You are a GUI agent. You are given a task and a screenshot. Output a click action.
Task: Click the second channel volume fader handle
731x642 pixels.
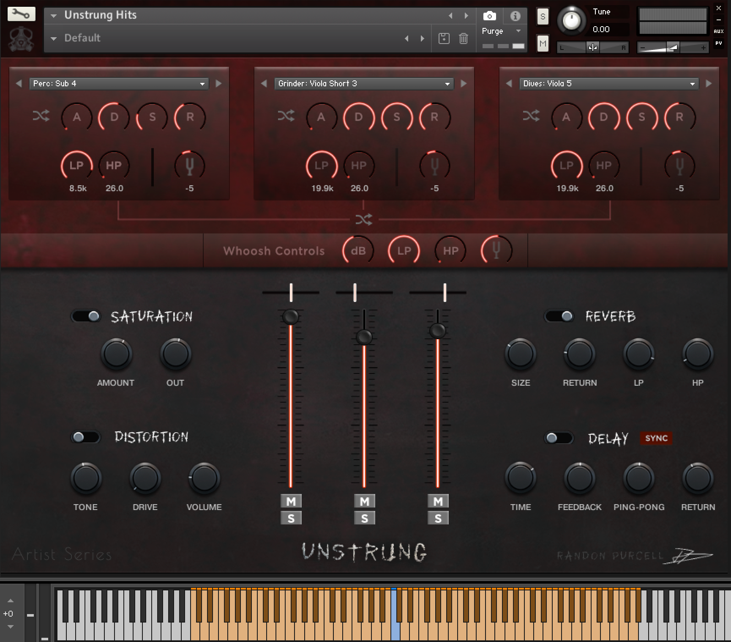tap(364, 337)
